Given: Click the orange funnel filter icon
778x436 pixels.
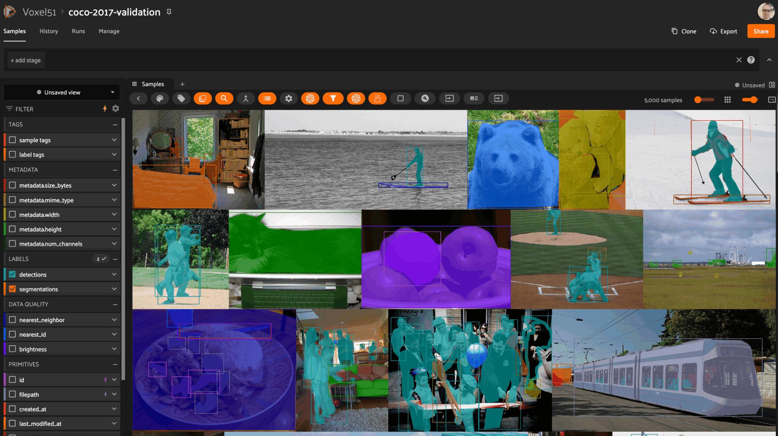Looking at the screenshot, I should coord(333,98).
